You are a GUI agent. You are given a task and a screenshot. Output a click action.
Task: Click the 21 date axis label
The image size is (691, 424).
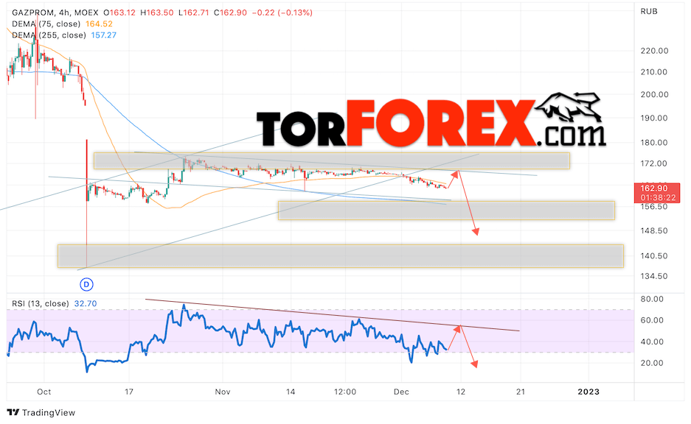521,392
